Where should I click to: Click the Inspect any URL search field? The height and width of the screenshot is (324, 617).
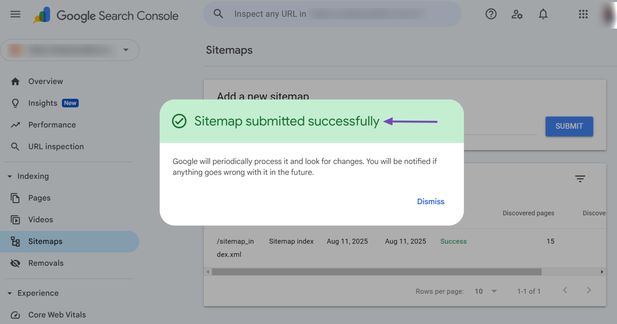coord(331,14)
